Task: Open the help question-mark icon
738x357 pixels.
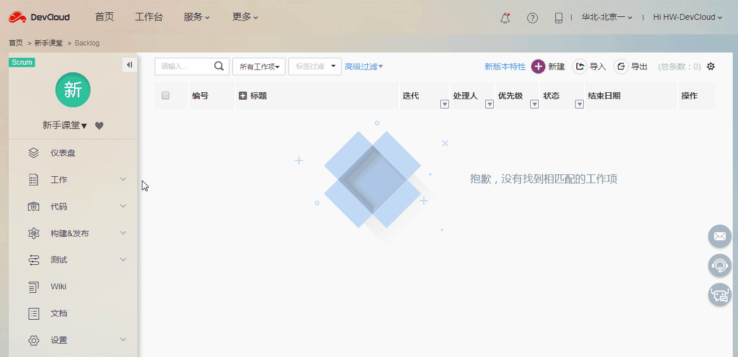Action: click(x=532, y=17)
